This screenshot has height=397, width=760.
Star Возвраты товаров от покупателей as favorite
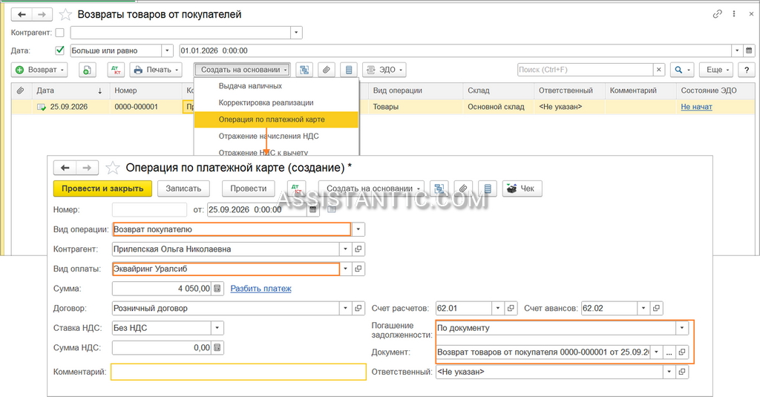pos(65,15)
